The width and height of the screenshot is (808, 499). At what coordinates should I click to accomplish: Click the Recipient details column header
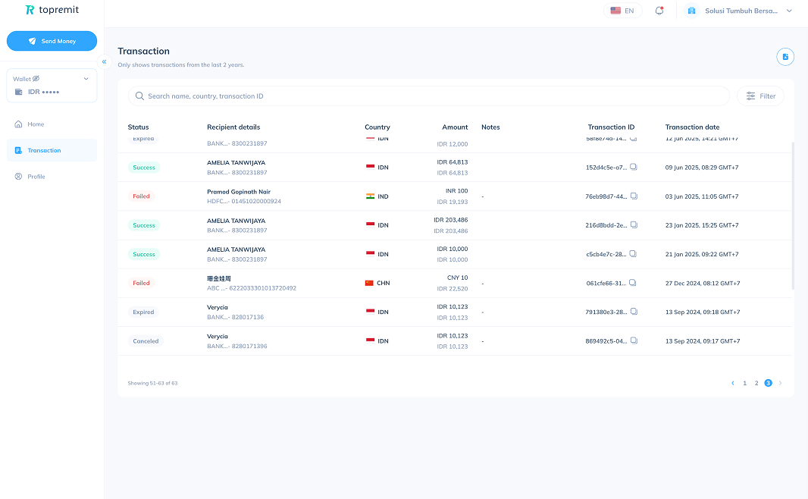tap(233, 127)
